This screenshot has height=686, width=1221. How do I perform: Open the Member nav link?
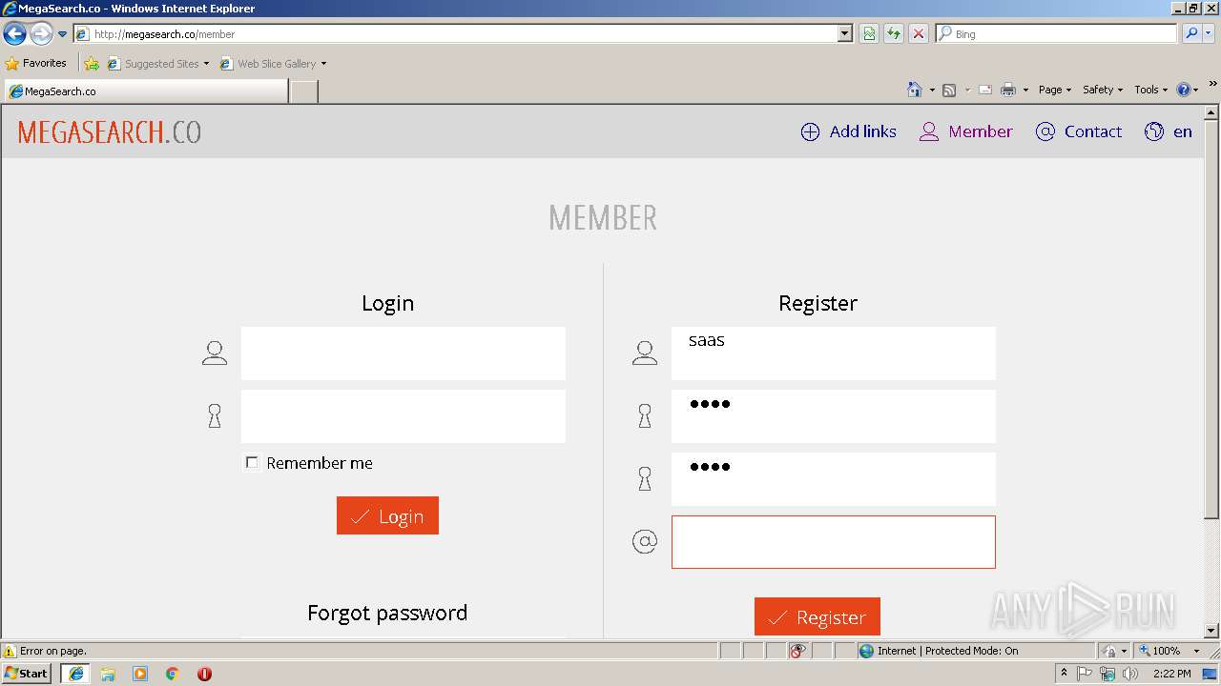965,131
